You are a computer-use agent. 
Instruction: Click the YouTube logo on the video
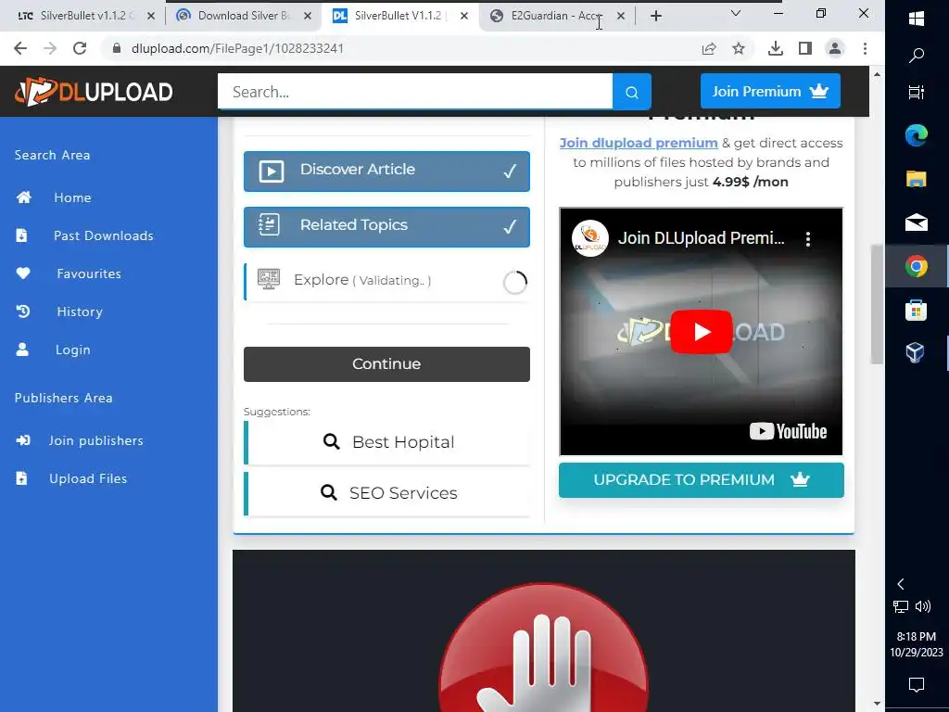pos(788,431)
